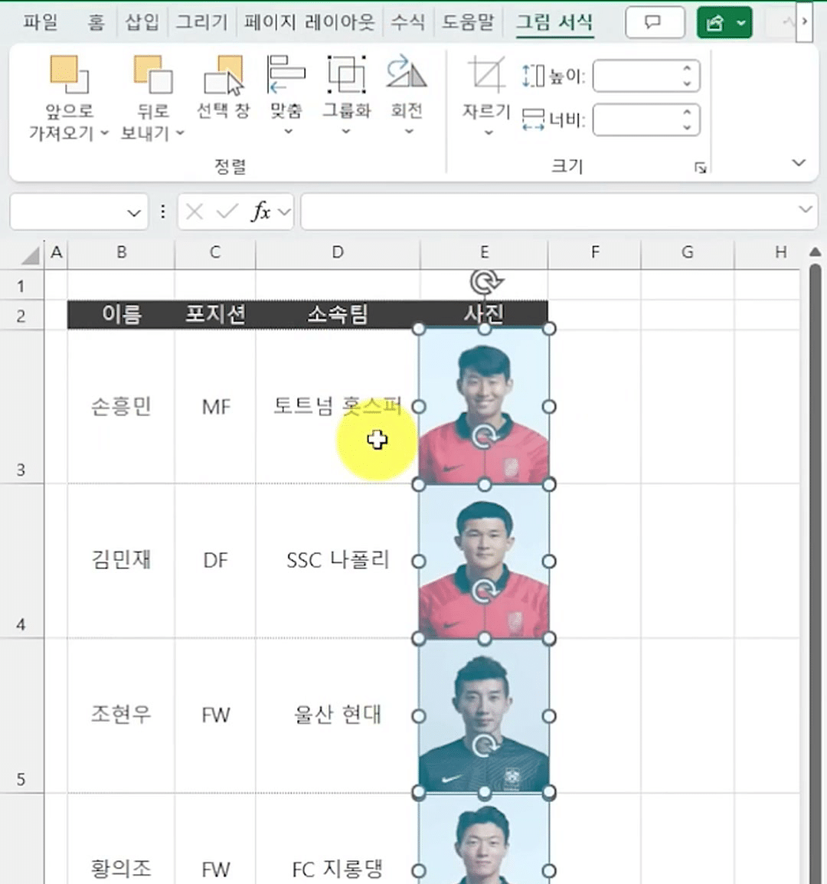This screenshot has height=884, width=827.
Task: Click the green share button
Action: [x=715, y=23]
